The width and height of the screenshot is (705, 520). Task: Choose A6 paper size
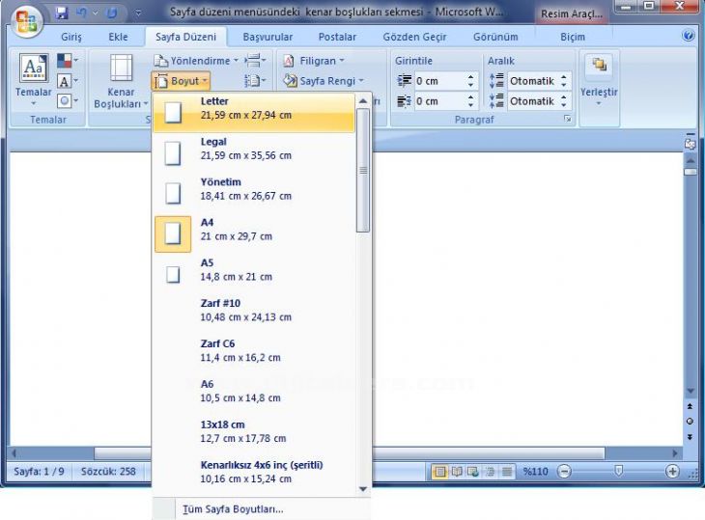pyautogui.click(x=255, y=396)
